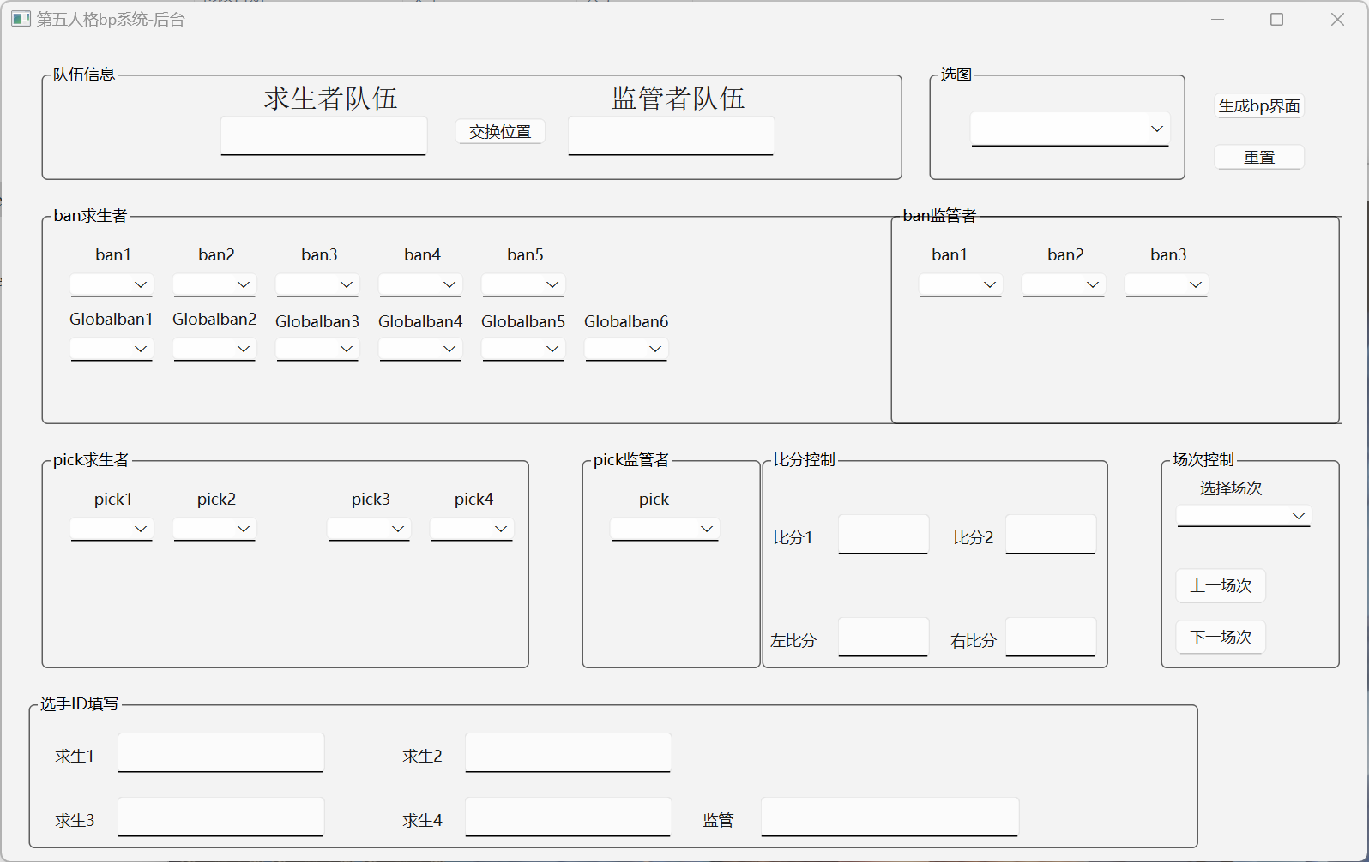Expand the pick1 survivor dropdown
The image size is (1369, 862).
(x=112, y=529)
